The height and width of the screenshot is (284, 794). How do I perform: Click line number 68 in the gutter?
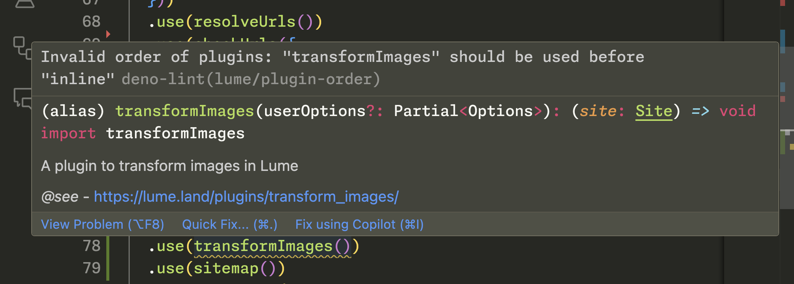(x=91, y=22)
